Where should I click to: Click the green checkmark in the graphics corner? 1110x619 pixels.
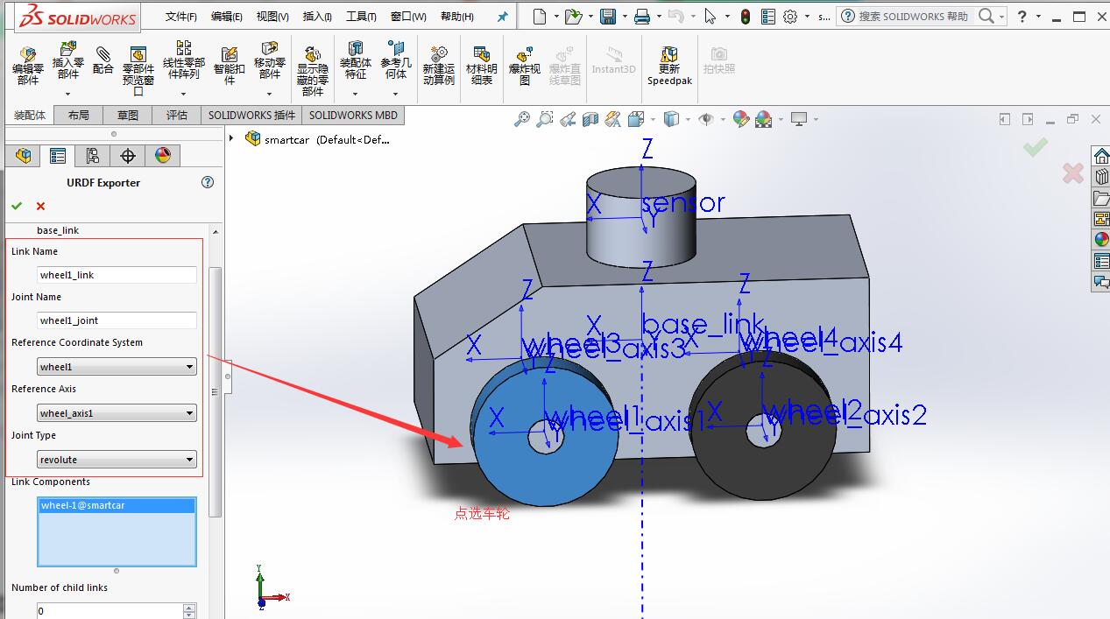click(x=1036, y=147)
